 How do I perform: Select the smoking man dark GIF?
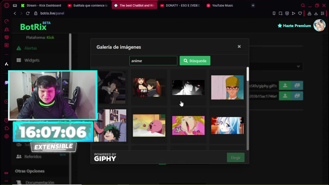(x=112, y=87)
